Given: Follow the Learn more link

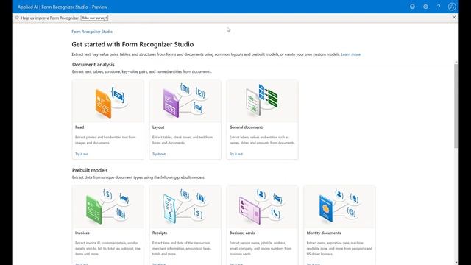Looking at the screenshot, I should point(350,54).
